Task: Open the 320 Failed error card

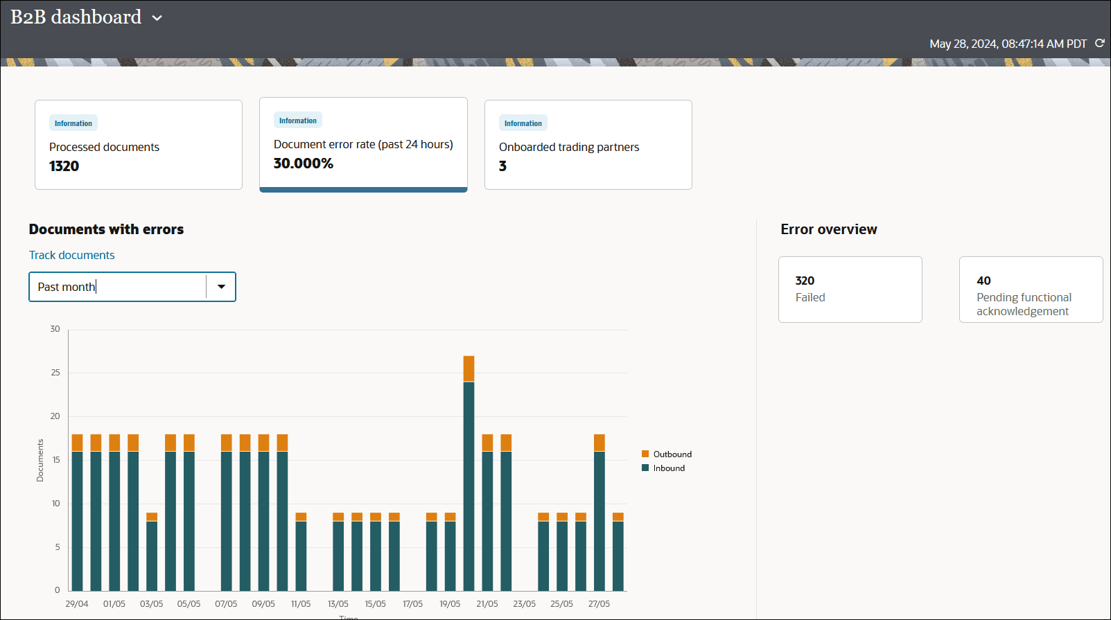Action: (850, 290)
